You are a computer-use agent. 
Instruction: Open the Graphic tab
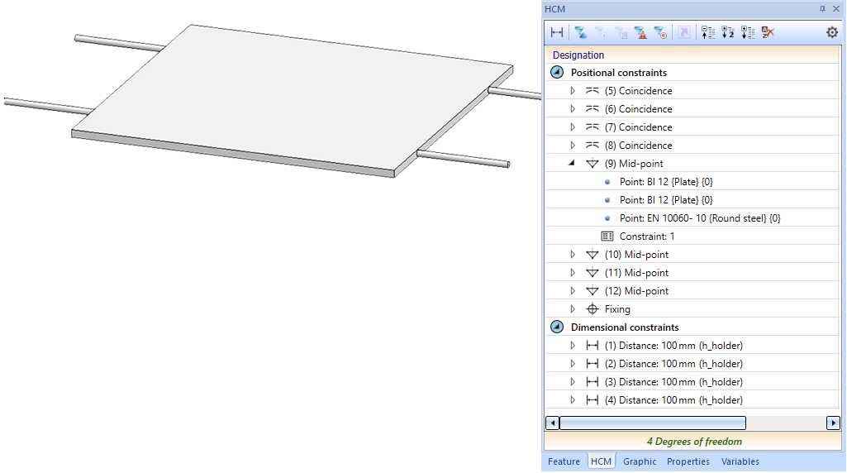[640, 461]
